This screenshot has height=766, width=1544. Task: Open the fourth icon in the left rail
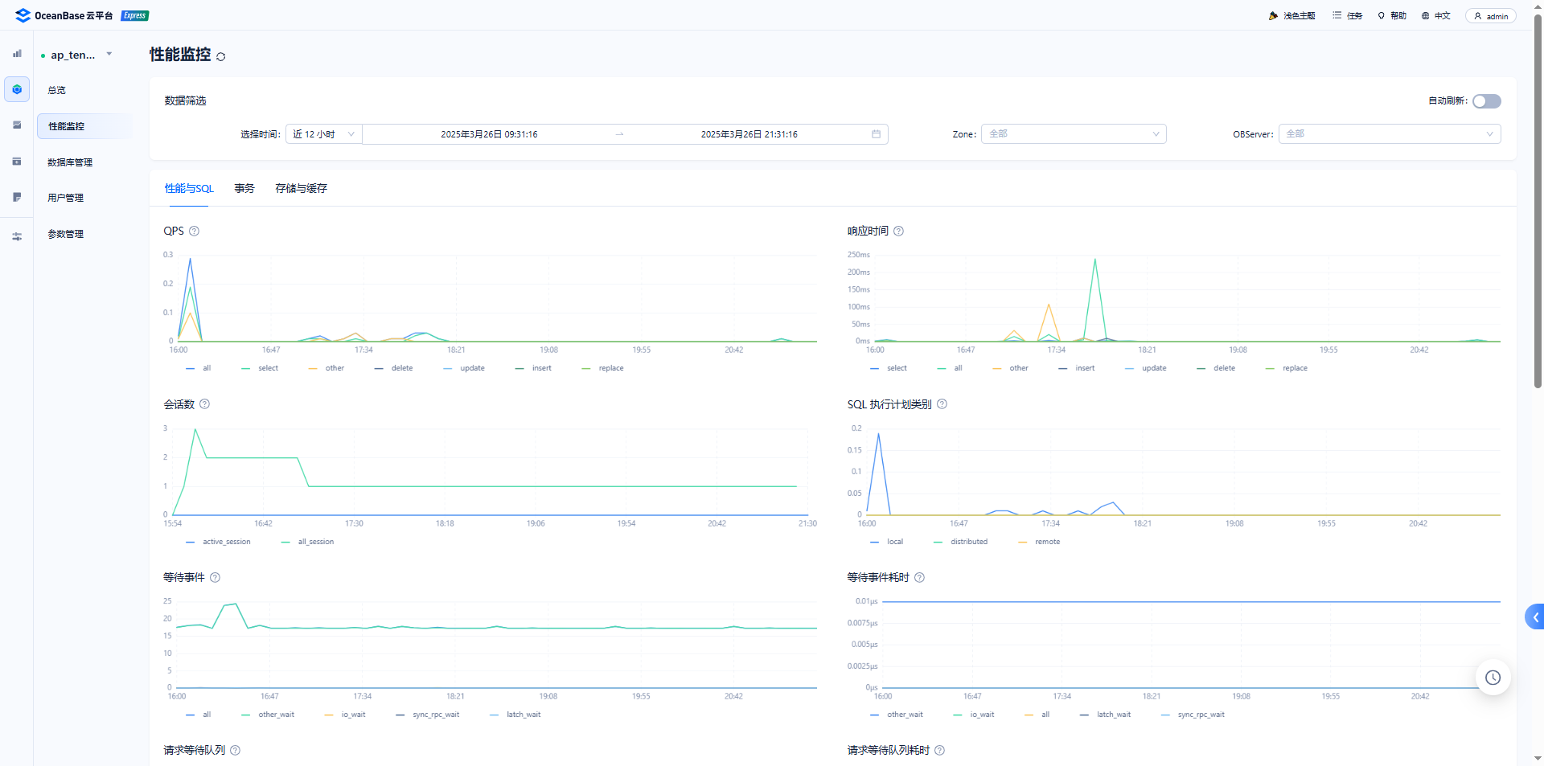17,162
